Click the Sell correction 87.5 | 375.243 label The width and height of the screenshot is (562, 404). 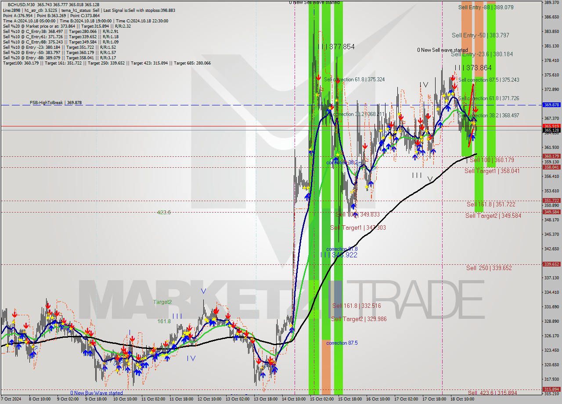point(489,80)
